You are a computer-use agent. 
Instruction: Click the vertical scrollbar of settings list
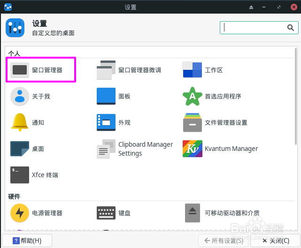click(x=296, y=97)
